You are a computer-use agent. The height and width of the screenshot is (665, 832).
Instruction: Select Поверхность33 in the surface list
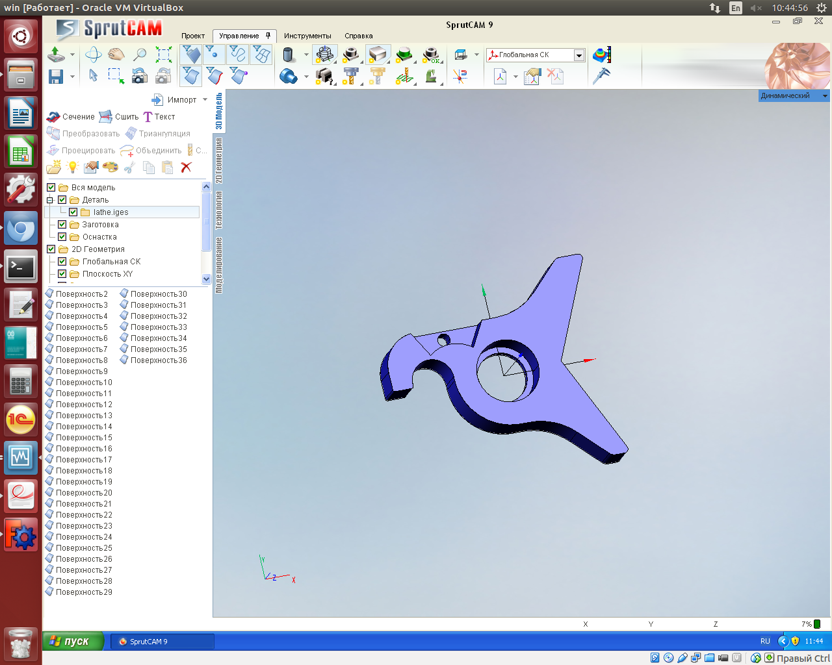153,327
